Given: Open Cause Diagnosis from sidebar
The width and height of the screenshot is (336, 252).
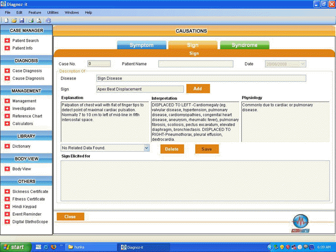Looking at the screenshot, I should pyautogui.click(x=28, y=78).
